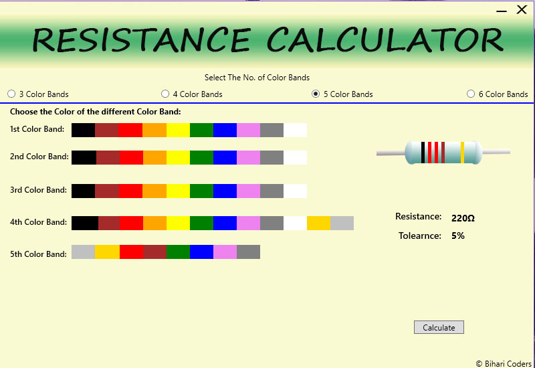Pick yellow for the 1st Color Band
This screenshot has width=535, height=368.
(178, 130)
